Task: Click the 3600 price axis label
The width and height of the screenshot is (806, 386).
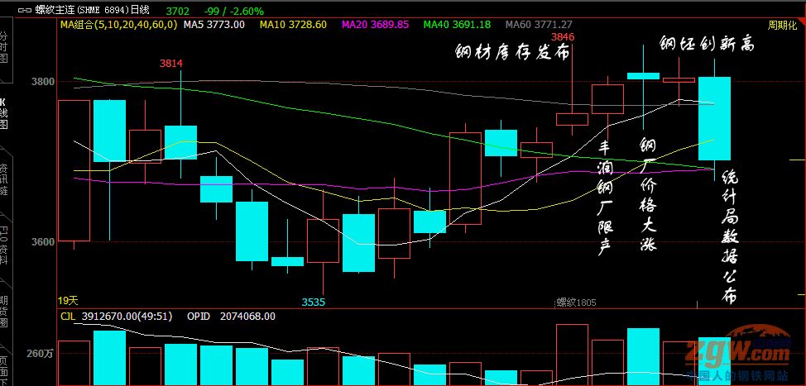Action: pos(44,241)
